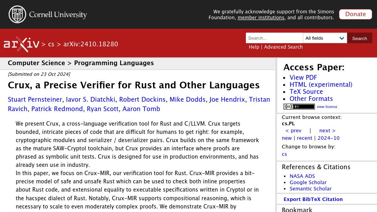Open author Patrick Redmond's page

click(x=57, y=109)
